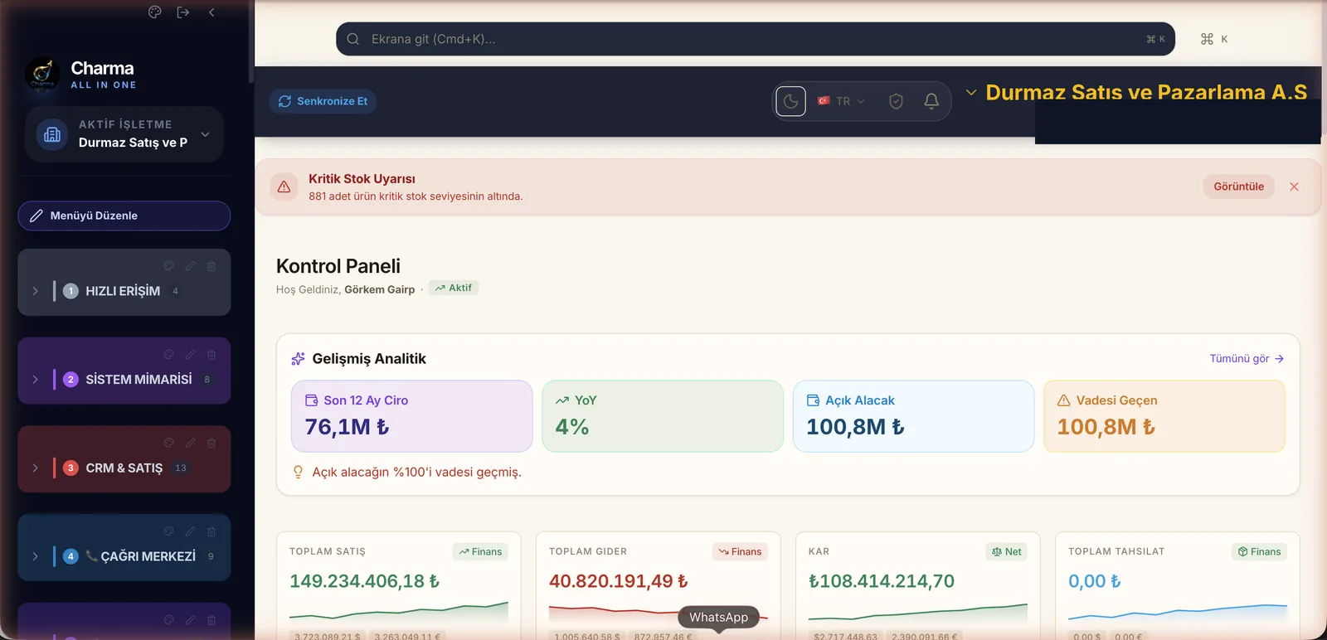
Task: Collapse the sidebar with the left chevron
Action: point(211,12)
